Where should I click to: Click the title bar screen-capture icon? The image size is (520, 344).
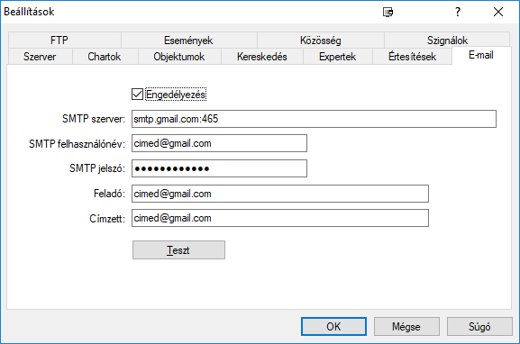388,13
